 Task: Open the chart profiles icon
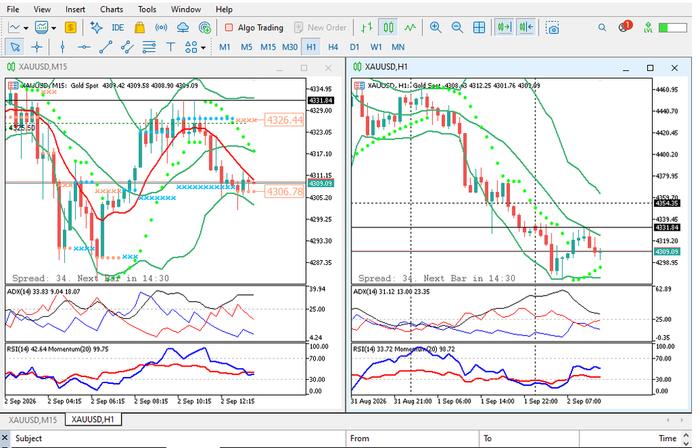point(42,28)
